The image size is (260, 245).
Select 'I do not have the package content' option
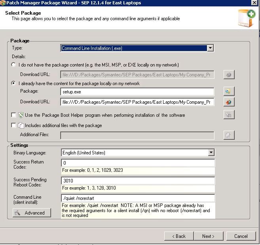13,65
